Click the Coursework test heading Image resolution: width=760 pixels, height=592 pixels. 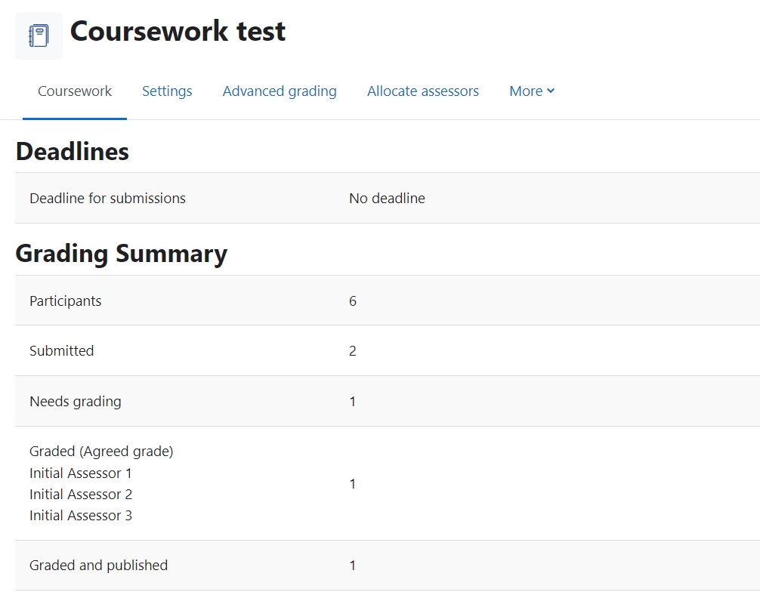[177, 32]
